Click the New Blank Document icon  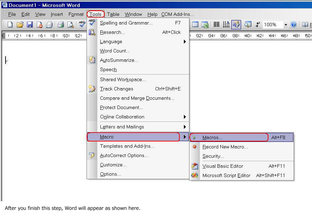tap(10, 25)
